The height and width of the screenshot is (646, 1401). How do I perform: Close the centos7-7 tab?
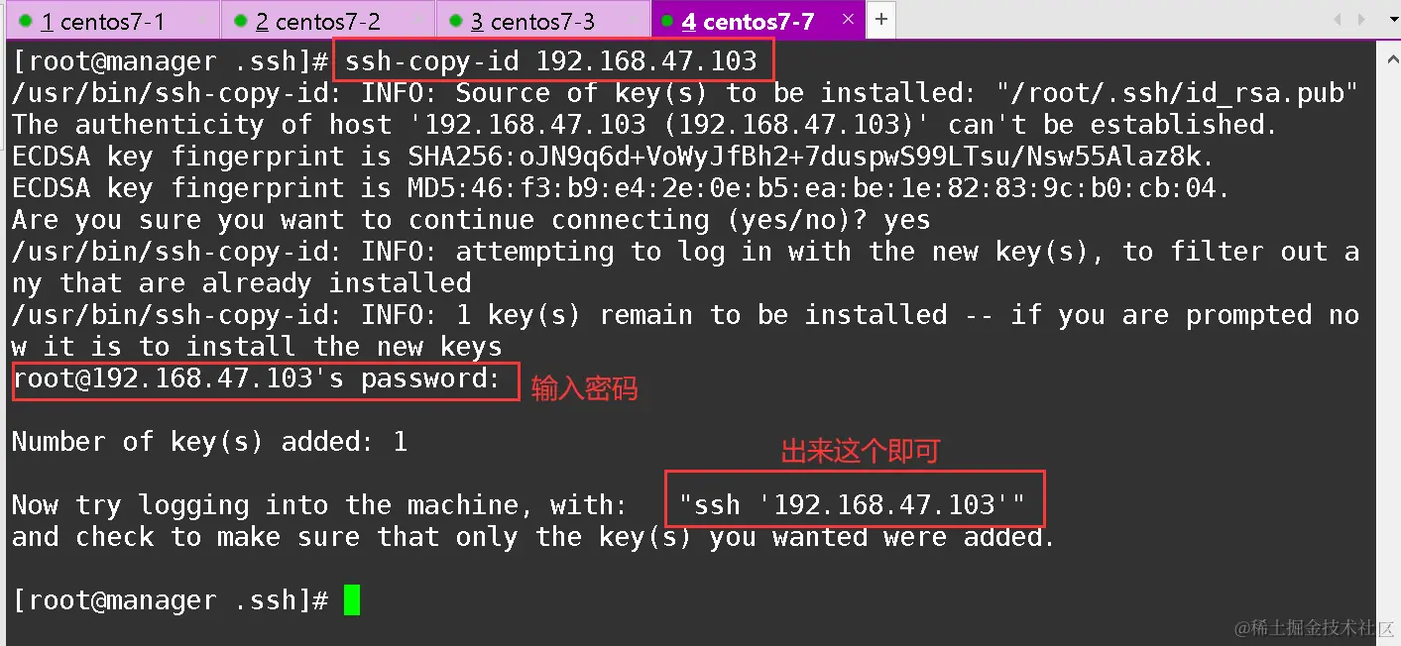click(848, 20)
